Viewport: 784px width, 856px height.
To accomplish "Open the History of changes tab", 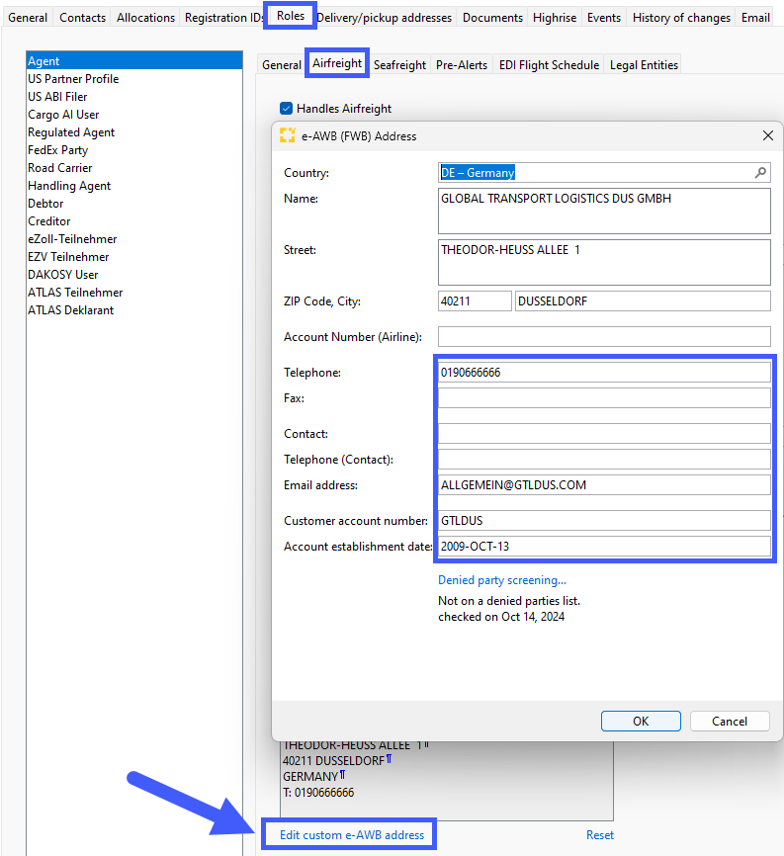I will [x=681, y=18].
